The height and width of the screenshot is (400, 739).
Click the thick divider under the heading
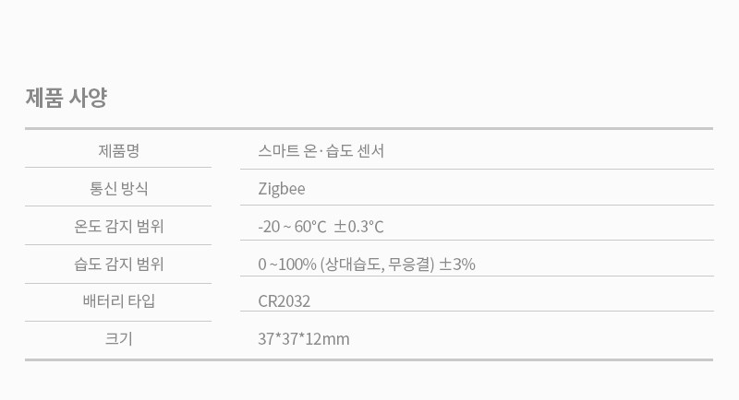pos(369,128)
